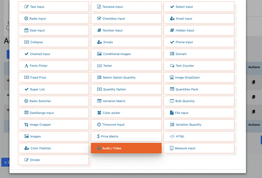Choose the Textarea Input field type
Viewport: 262px width, 178px height.
pos(126,7)
